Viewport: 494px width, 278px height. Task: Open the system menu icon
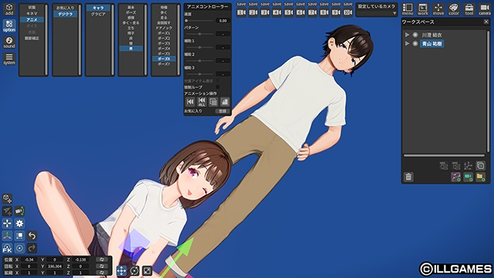coord(9,59)
